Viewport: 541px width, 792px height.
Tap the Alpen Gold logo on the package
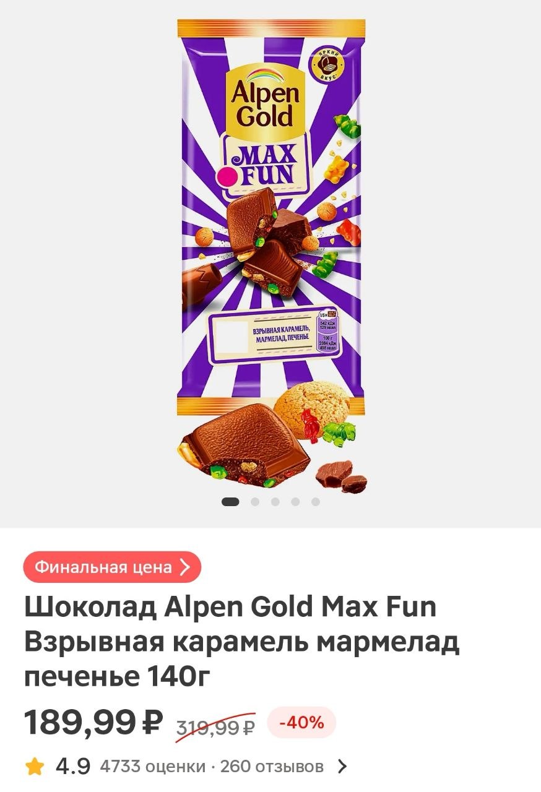pos(265,101)
